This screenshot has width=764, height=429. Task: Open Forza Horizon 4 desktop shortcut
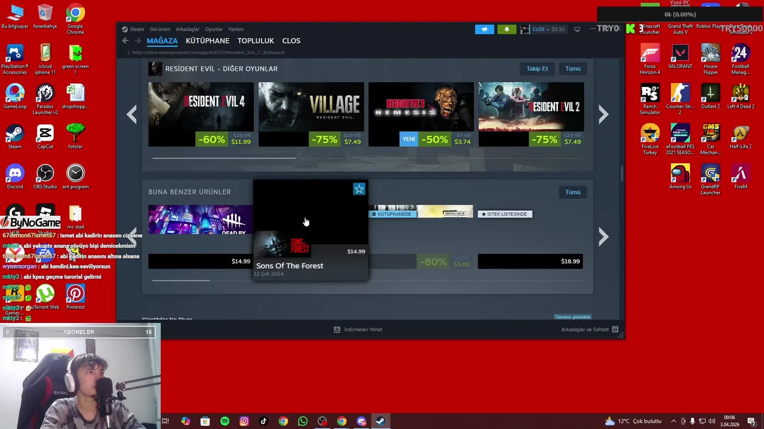point(650,60)
